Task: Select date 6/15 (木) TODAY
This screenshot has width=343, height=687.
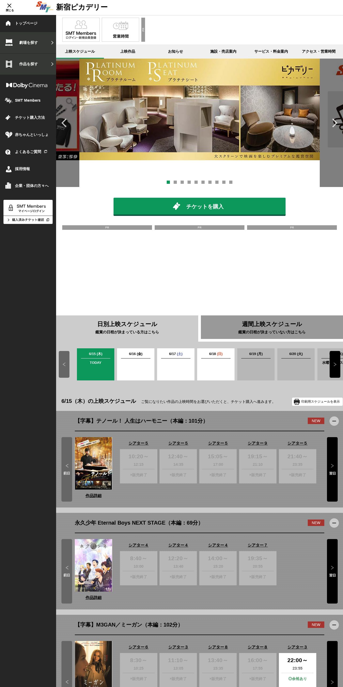Action: 96,364
